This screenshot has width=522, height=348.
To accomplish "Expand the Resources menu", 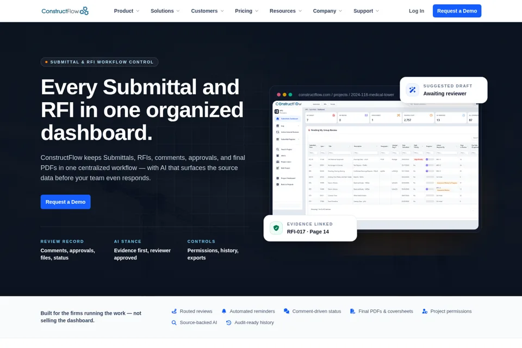I will (x=285, y=11).
